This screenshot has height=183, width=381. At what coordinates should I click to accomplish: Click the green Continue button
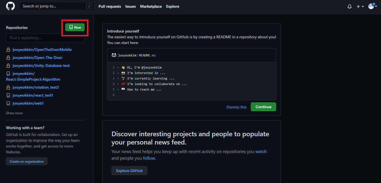click(x=263, y=107)
